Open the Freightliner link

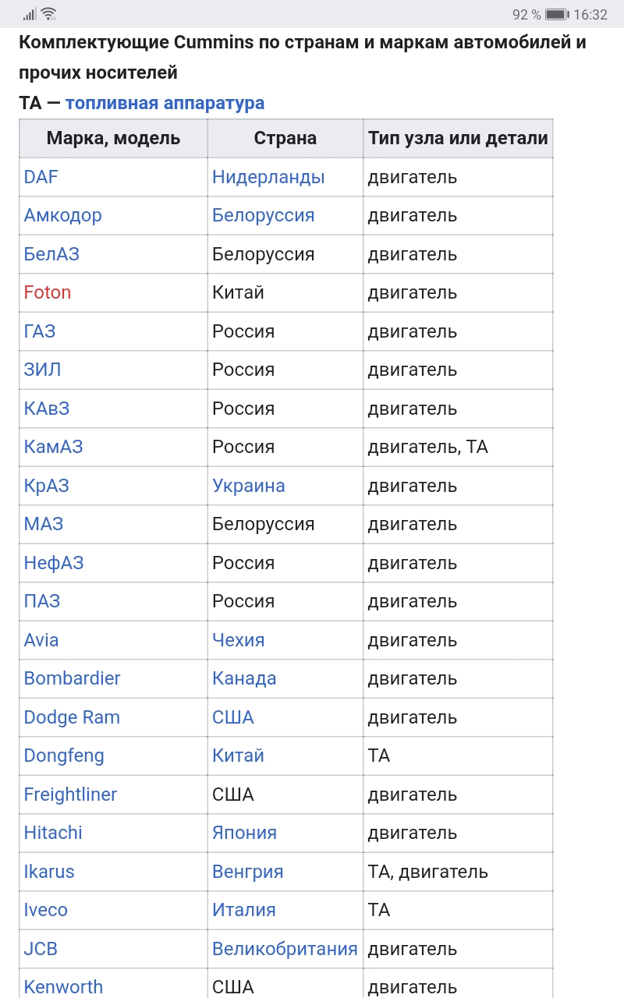[70, 795]
